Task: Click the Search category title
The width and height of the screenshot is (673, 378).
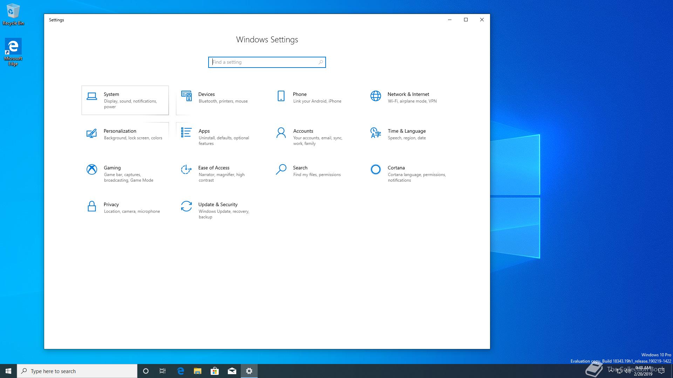Action: (x=300, y=168)
